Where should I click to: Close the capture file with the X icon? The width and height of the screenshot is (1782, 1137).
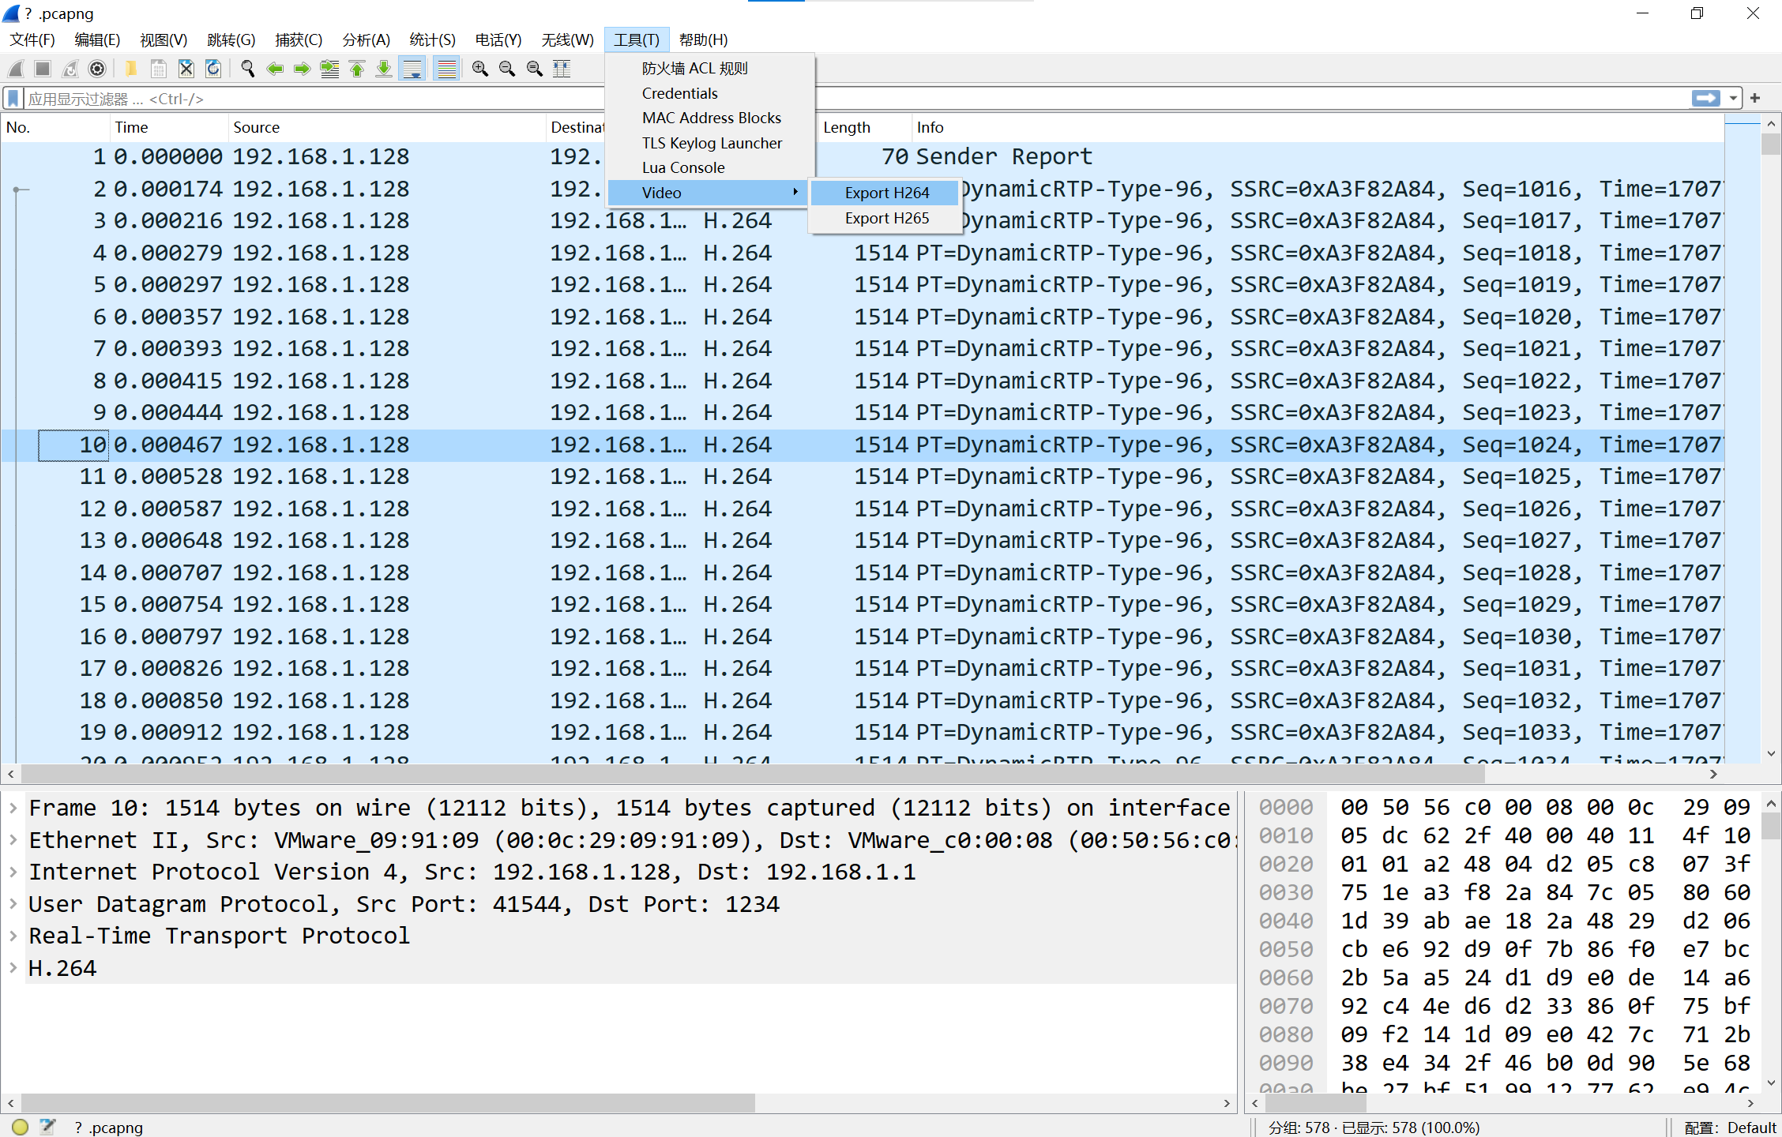click(x=186, y=69)
